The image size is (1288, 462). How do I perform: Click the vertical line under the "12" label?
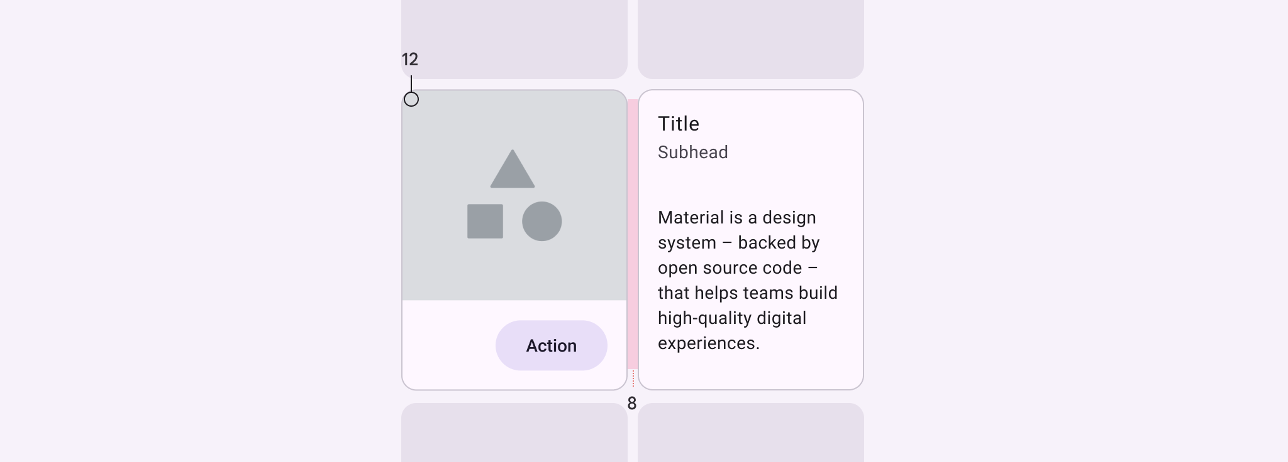coord(411,83)
